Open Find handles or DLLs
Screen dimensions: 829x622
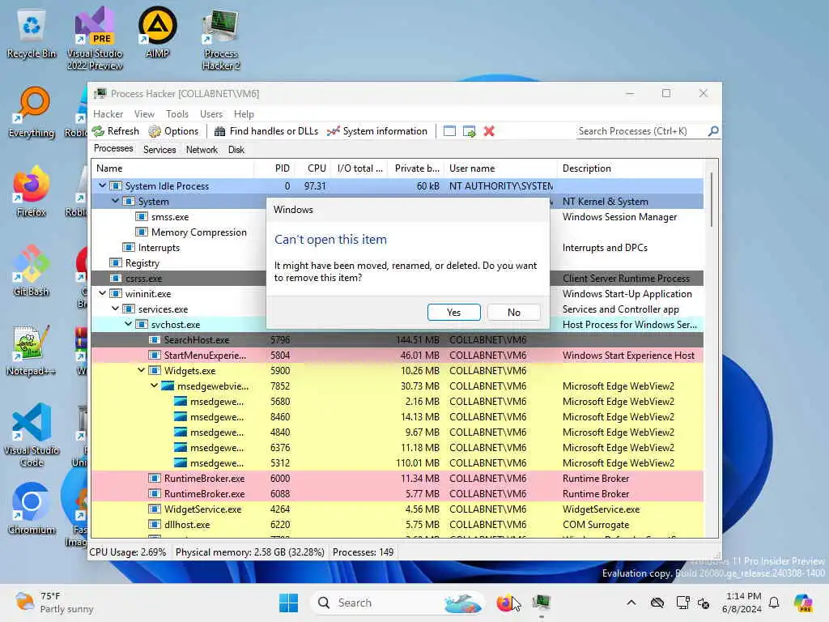tap(266, 131)
